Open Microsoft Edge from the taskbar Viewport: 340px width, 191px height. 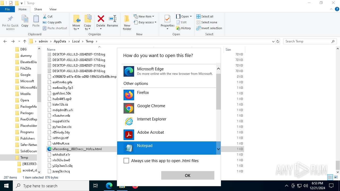[x=109, y=186]
